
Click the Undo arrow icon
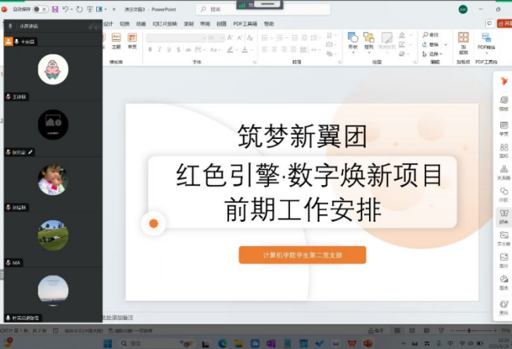click(66, 9)
